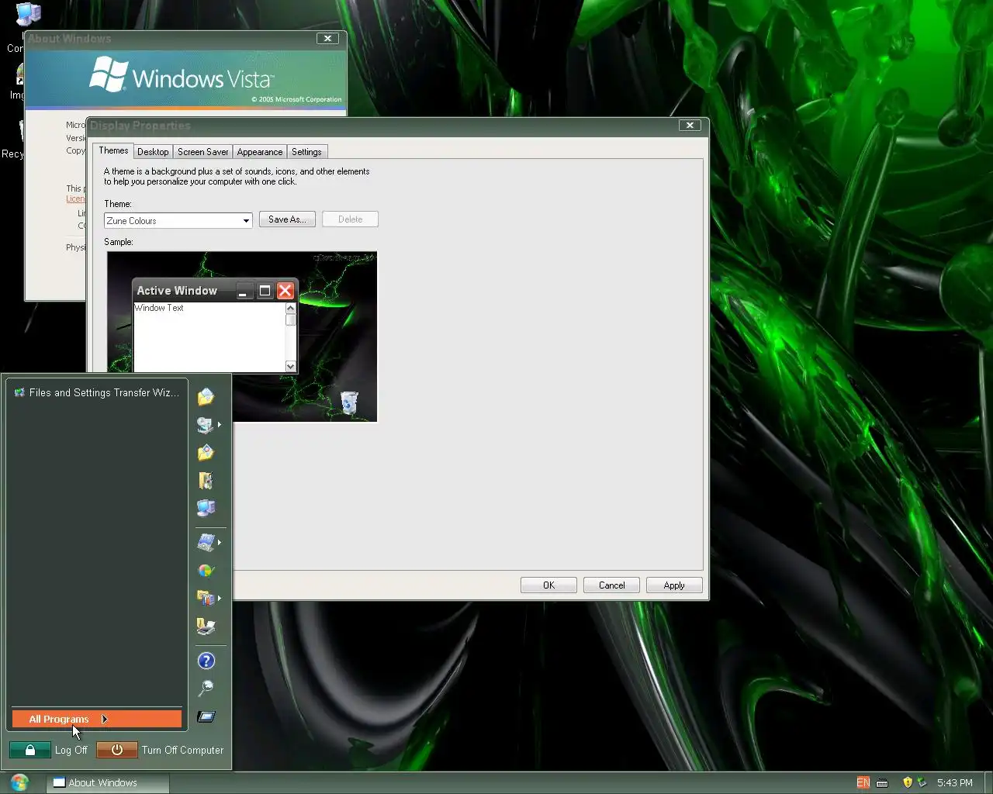This screenshot has height=794, width=993.
Task: Expand the submenu arrow beside the yellow tools folder icon
Action: [220, 599]
